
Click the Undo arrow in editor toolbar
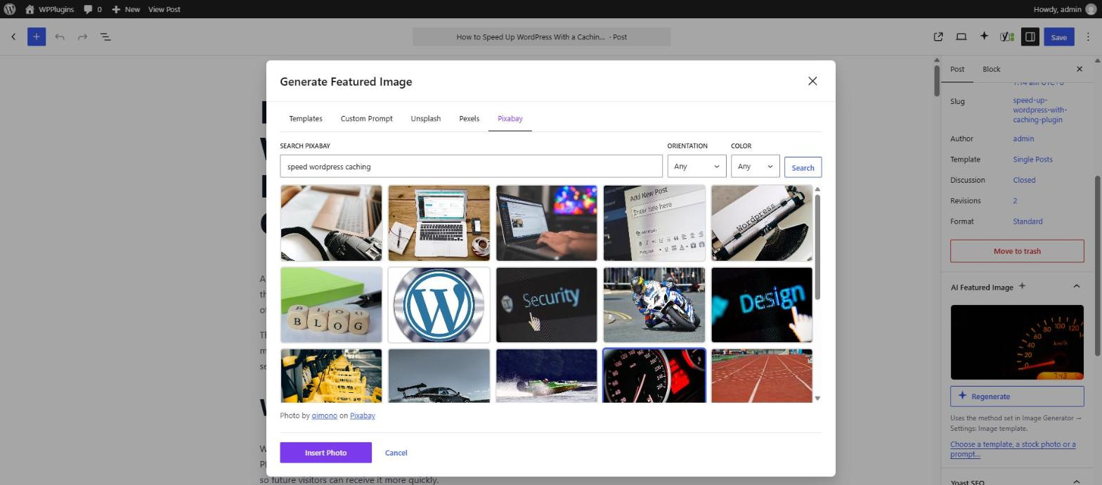pos(60,37)
